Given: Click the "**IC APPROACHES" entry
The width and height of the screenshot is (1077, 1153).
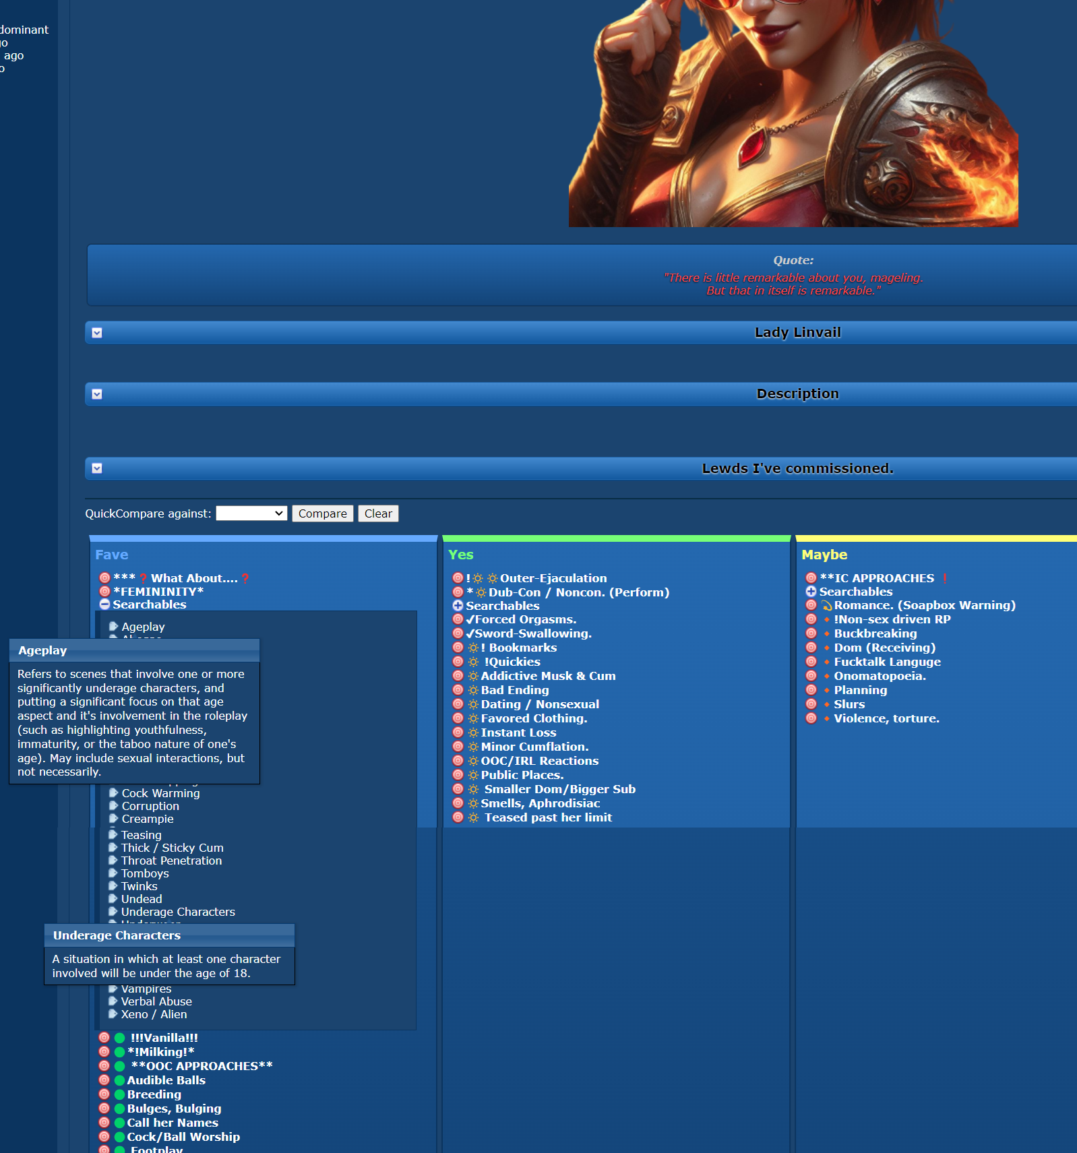Looking at the screenshot, I should (877, 578).
